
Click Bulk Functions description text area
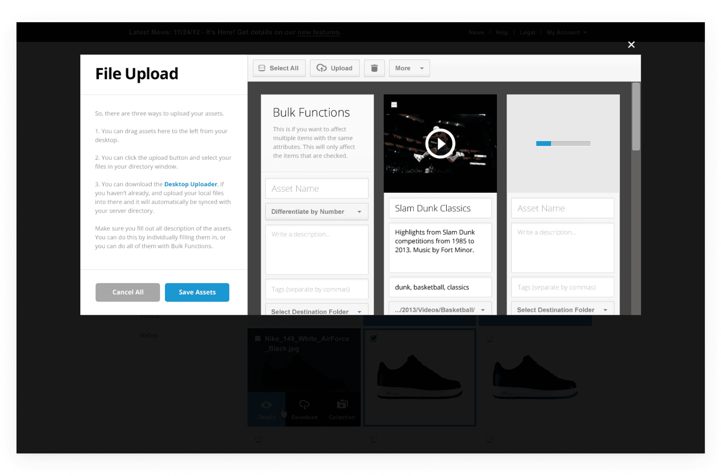click(317, 250)
